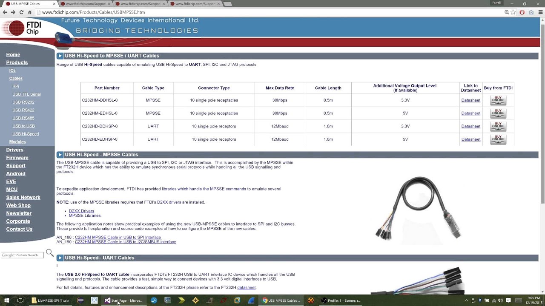Open the USB RS422 link
Image resolution: width=545 pixels, height=306 pixels.
click(23, 110)
